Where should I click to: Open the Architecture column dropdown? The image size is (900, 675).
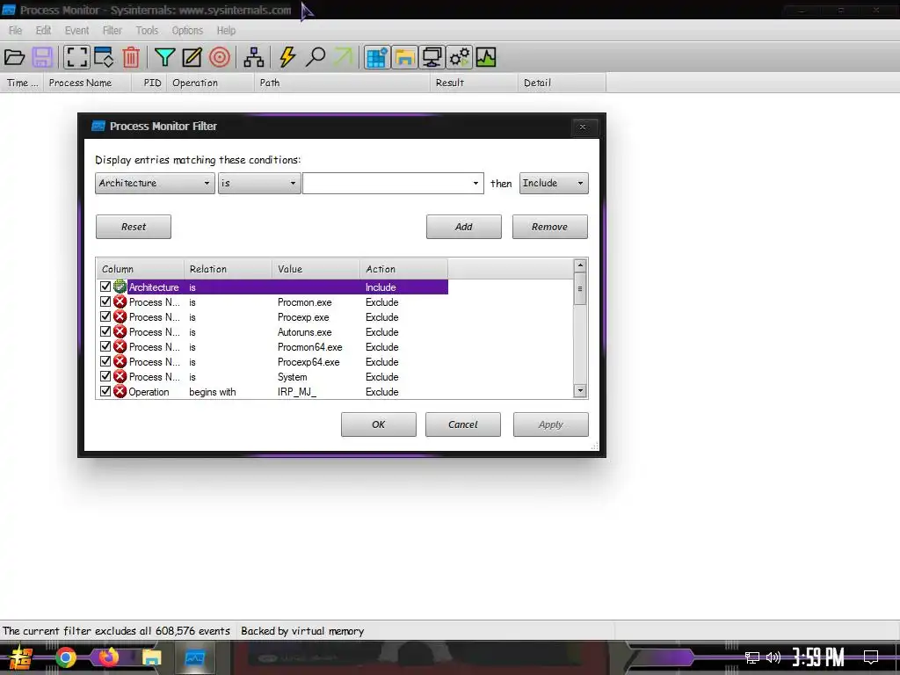(155, 183)
